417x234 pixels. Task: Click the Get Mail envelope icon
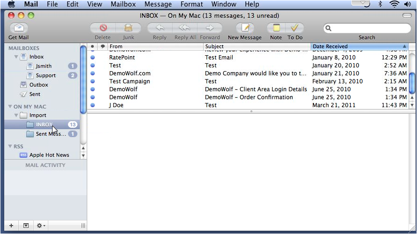19,28
